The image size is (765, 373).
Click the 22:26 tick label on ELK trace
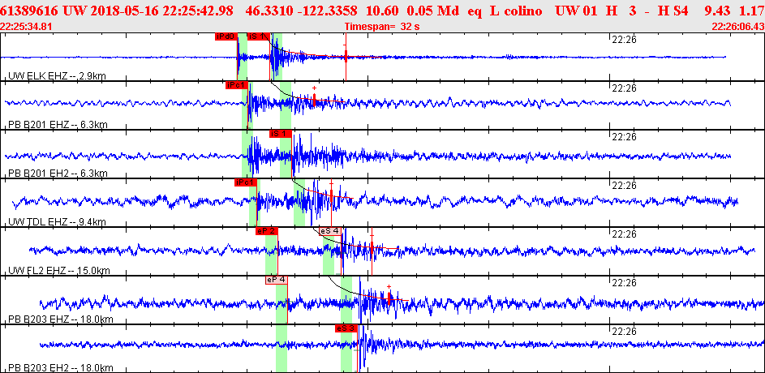click(624, 40)
